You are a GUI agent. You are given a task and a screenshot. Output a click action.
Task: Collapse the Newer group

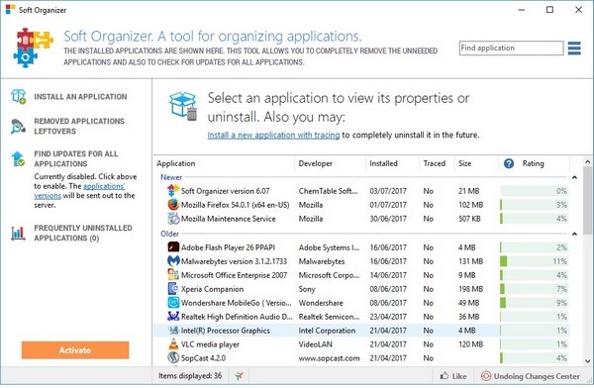pos(574,177)
